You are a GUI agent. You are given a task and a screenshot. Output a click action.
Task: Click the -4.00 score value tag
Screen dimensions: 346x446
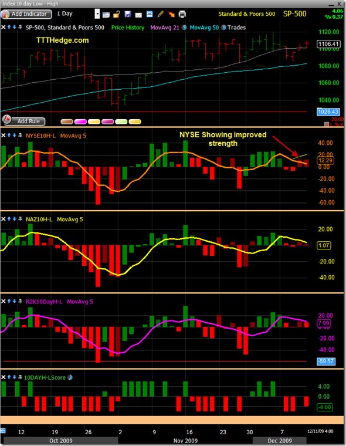pyautogui.click(x=325, y=407)
